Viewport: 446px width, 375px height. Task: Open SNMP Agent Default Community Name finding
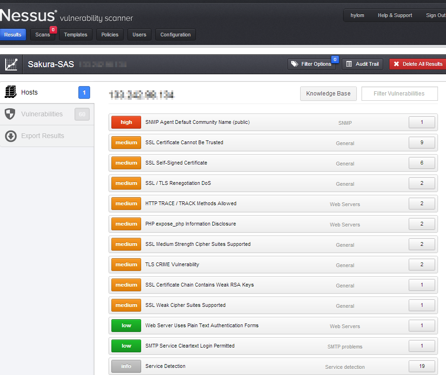(273, 122)
